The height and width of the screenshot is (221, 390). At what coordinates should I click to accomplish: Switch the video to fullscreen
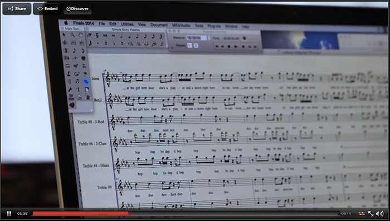pos(370,214)
